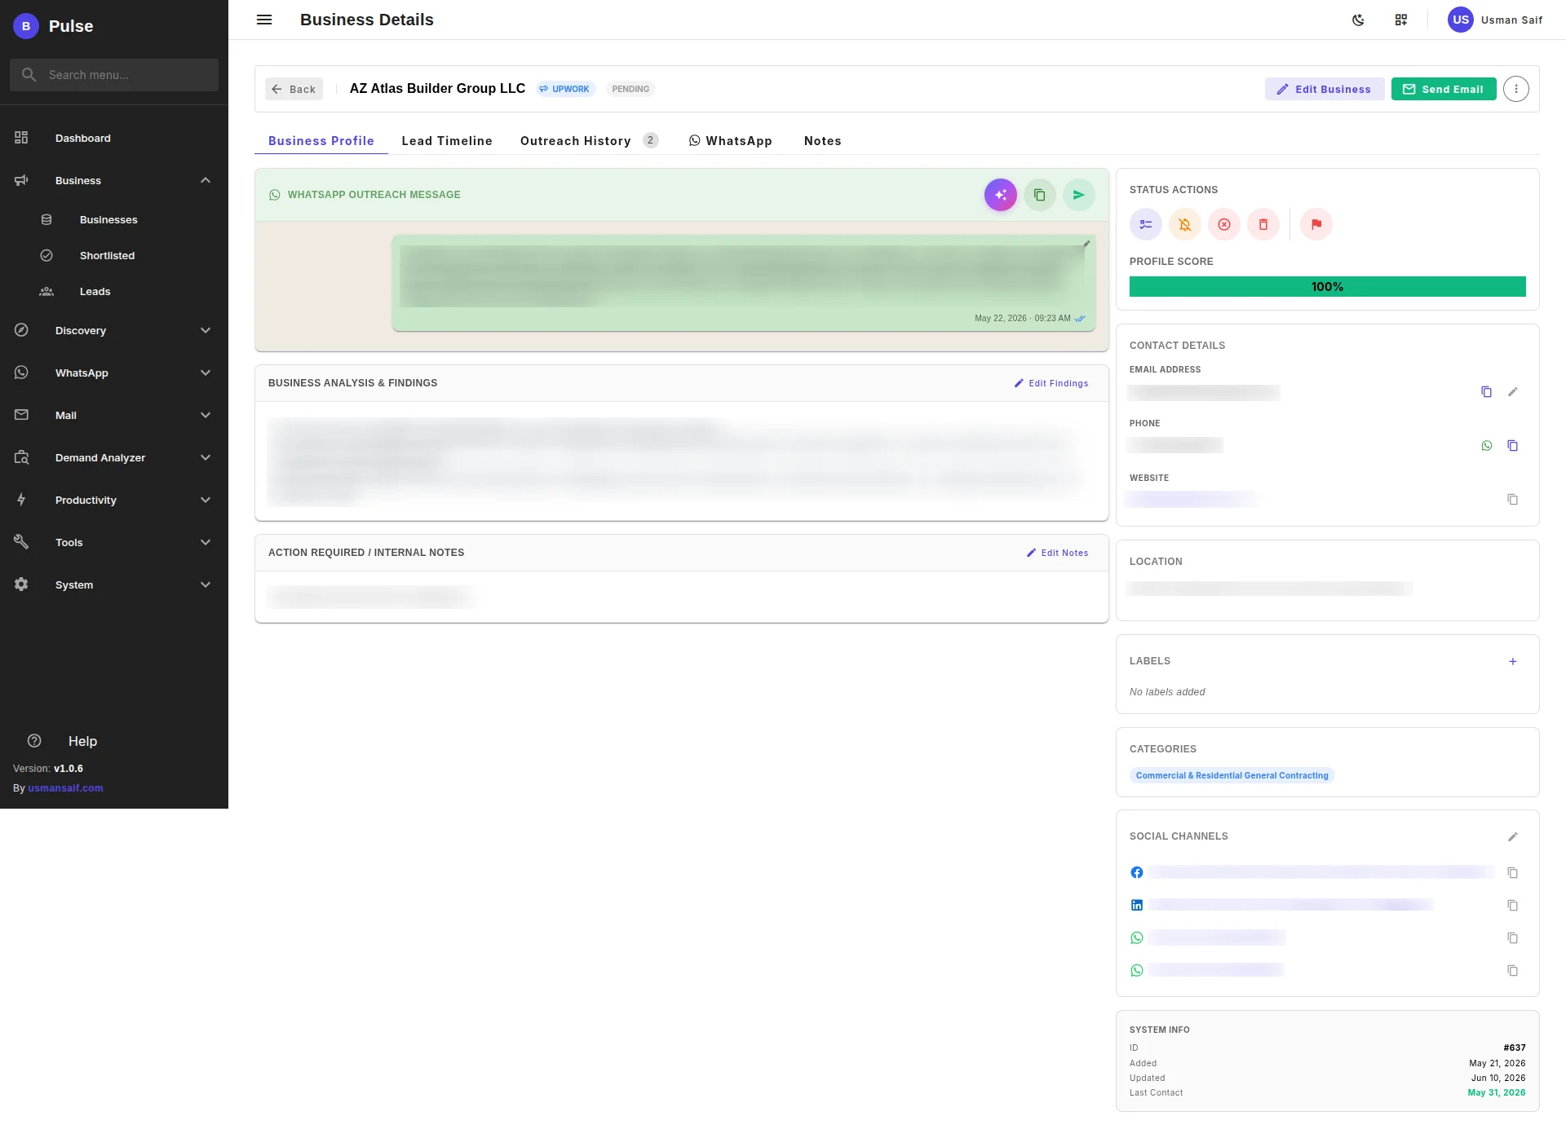
Task: Click the blurred Facebook profile link
Action: pyautogui.click(x=1321, y=873)
